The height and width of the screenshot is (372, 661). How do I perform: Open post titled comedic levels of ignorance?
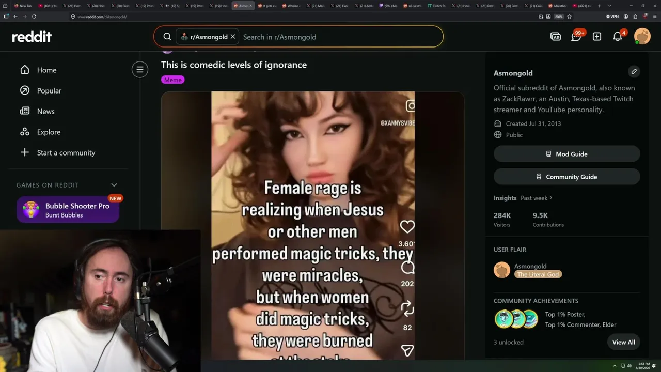[234, 65]
